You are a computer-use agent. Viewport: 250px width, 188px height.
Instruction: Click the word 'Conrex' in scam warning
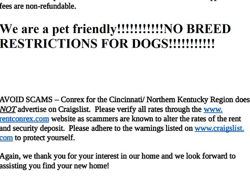click(x=72, y=100)
